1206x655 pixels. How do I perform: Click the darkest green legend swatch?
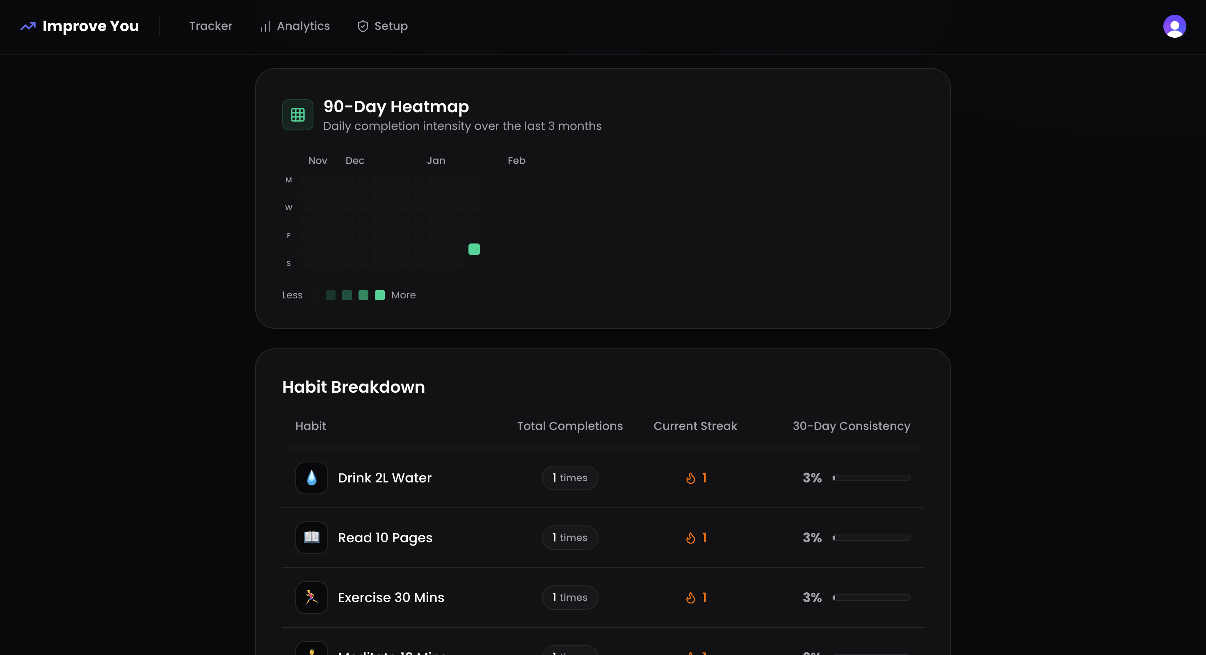(331, 295)
